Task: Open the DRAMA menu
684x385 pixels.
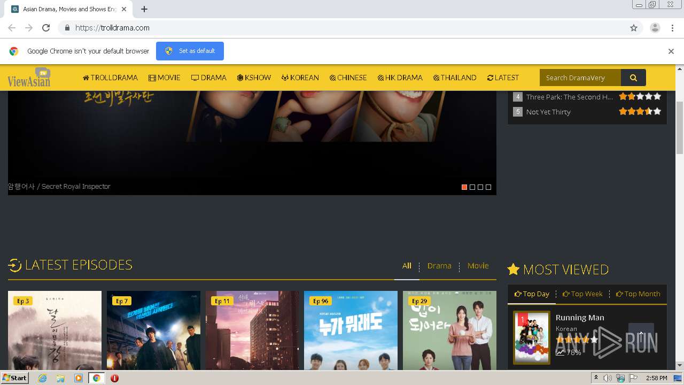Action: (209, 78)
